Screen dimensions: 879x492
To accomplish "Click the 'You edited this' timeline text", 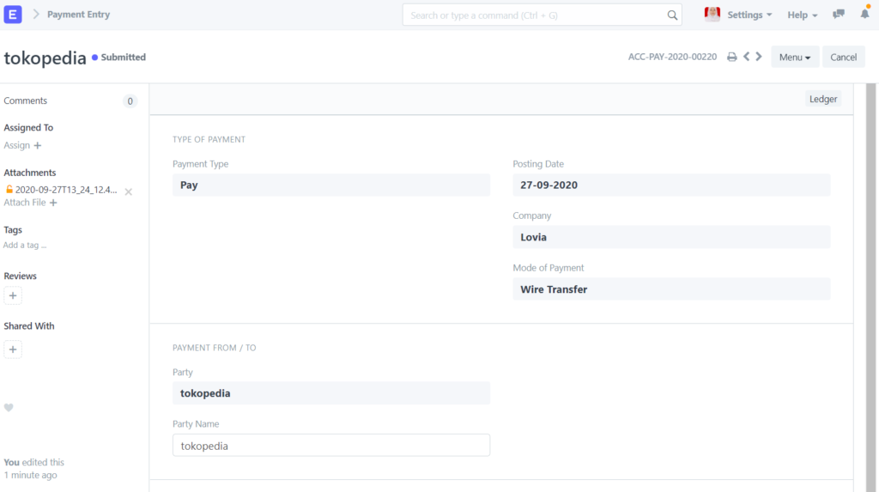I will tap(33, 462).
